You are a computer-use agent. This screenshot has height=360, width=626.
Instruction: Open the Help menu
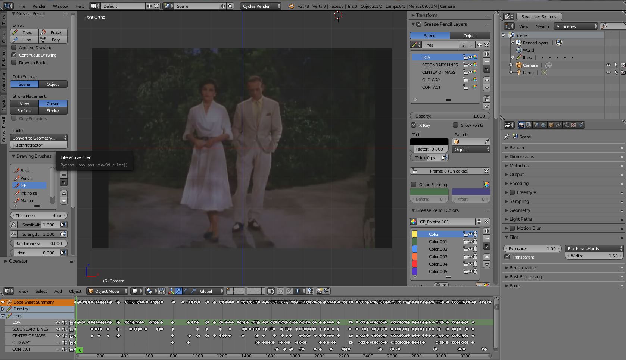(x=80, y=6)
